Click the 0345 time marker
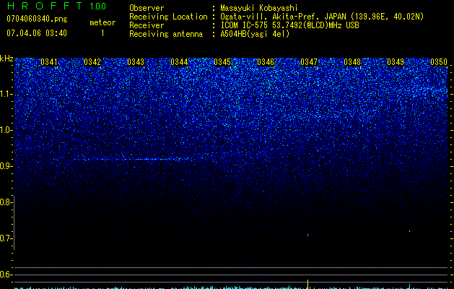The image size is (454, 289). click(222, 62)
